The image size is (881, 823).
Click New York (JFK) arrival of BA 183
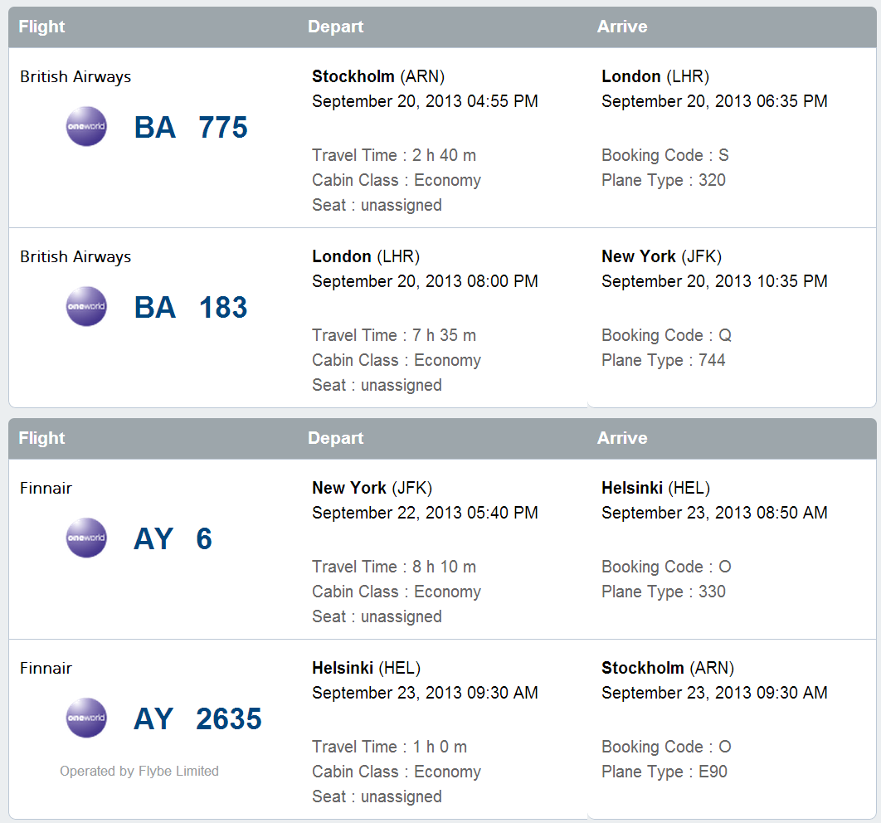tap(661, 256)
